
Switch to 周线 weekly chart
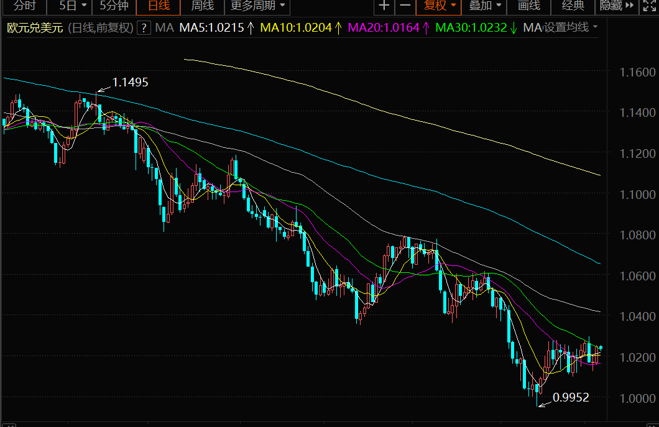click(x=202, y=6)
